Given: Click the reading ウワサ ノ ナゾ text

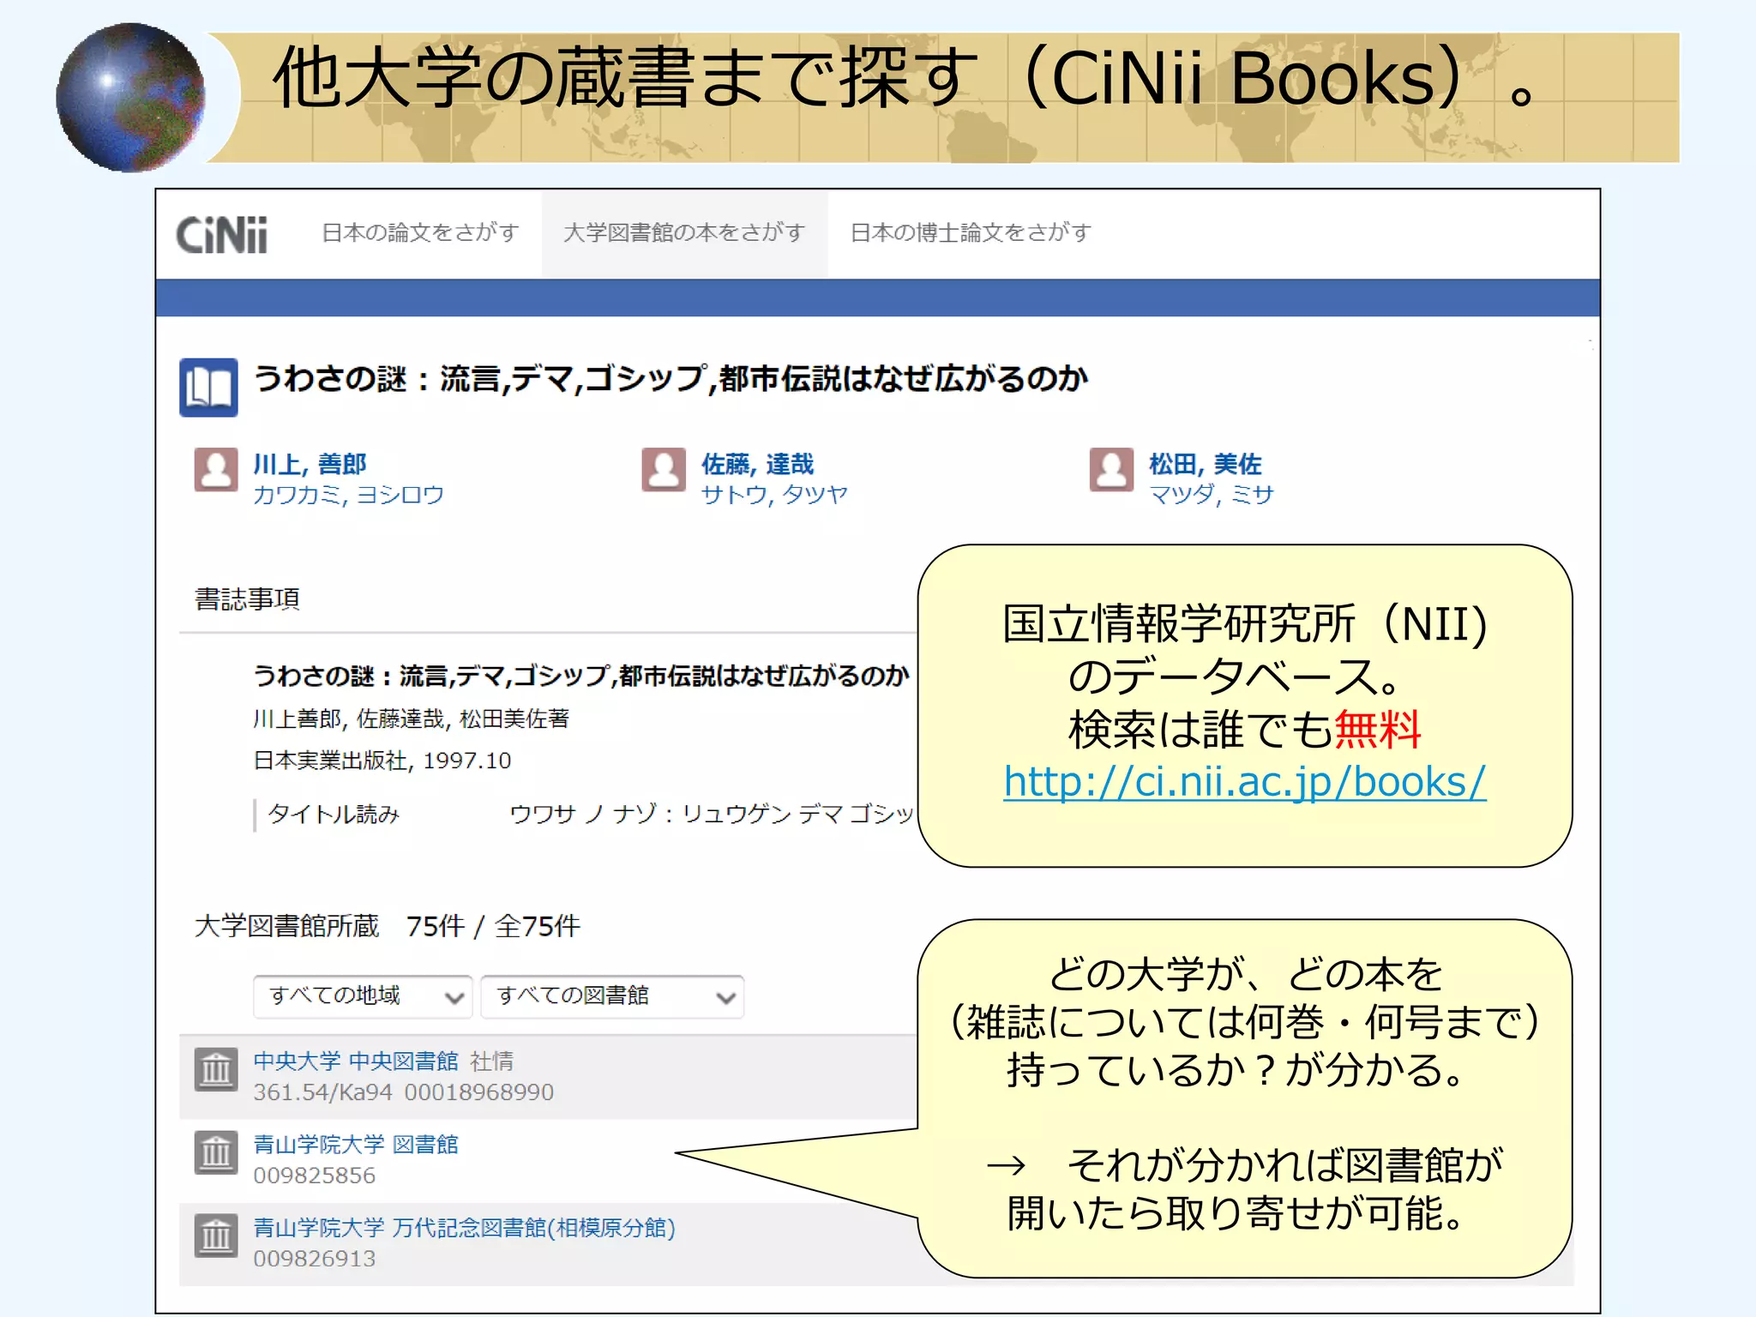Looking at the screenshot, I should pyautogui.click(x=712, y=814).
